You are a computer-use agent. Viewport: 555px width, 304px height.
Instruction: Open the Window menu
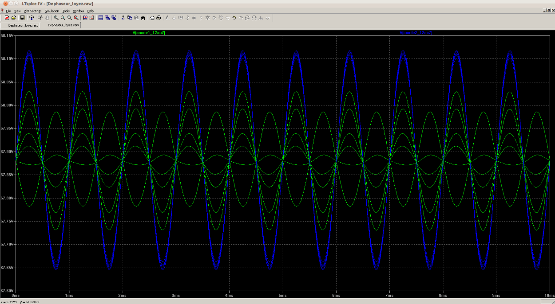point(79,11)
